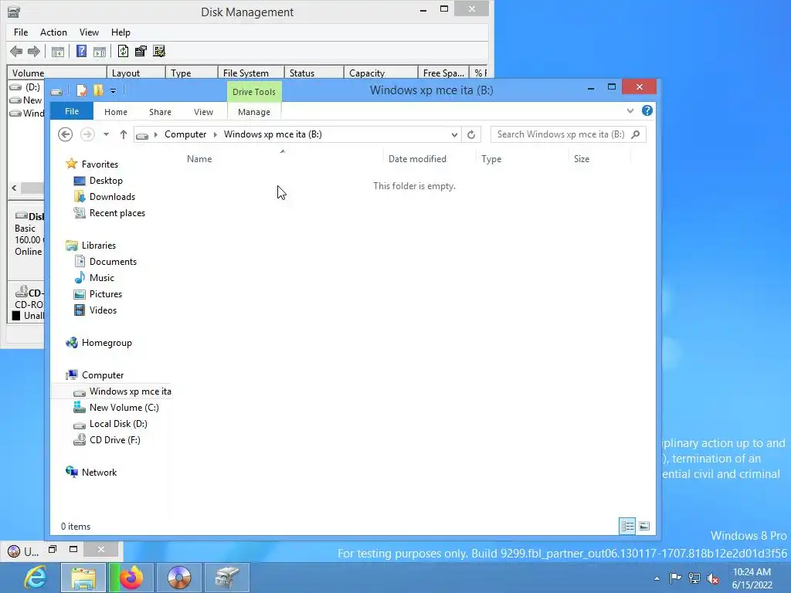Click Back arrow in Disk Management toolbar

[x=16, y=51]
